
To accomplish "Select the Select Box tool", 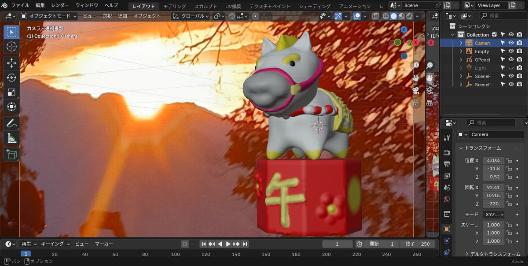I will [11, 32].
